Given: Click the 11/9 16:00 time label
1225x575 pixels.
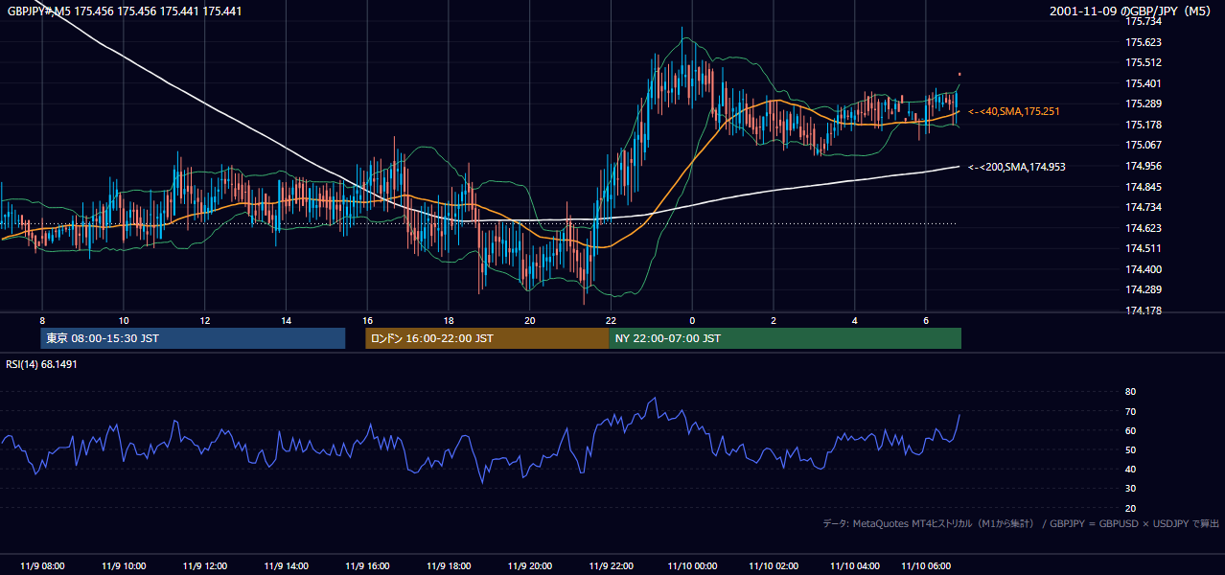Looking at the screenshot, I should pos(367,566).
